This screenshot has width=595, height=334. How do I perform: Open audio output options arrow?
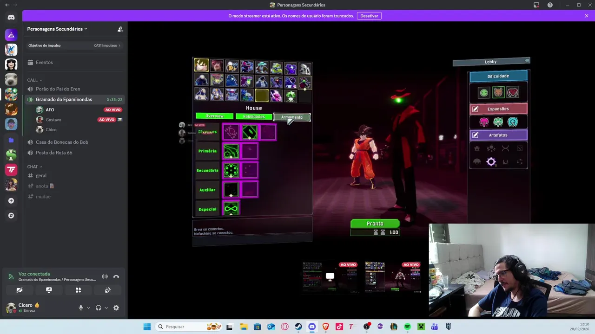106,308
